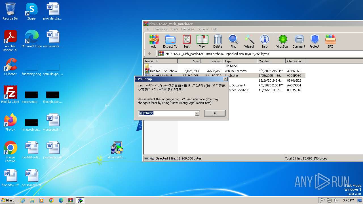Open the Favorites menu

188,29
